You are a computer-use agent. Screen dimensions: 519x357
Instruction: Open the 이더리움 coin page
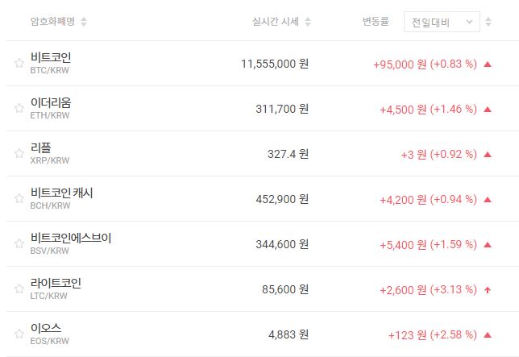[x=51, y=103]
